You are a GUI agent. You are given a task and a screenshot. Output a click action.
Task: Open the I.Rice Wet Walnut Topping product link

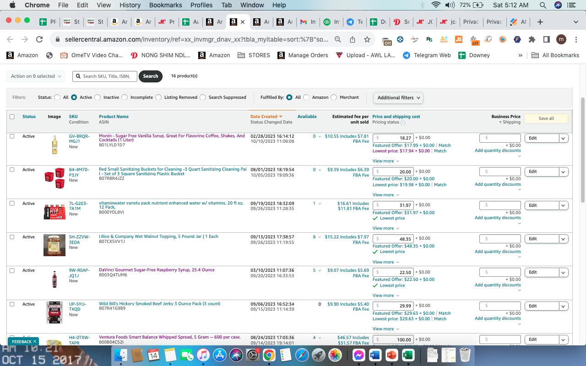coord(158,237)
